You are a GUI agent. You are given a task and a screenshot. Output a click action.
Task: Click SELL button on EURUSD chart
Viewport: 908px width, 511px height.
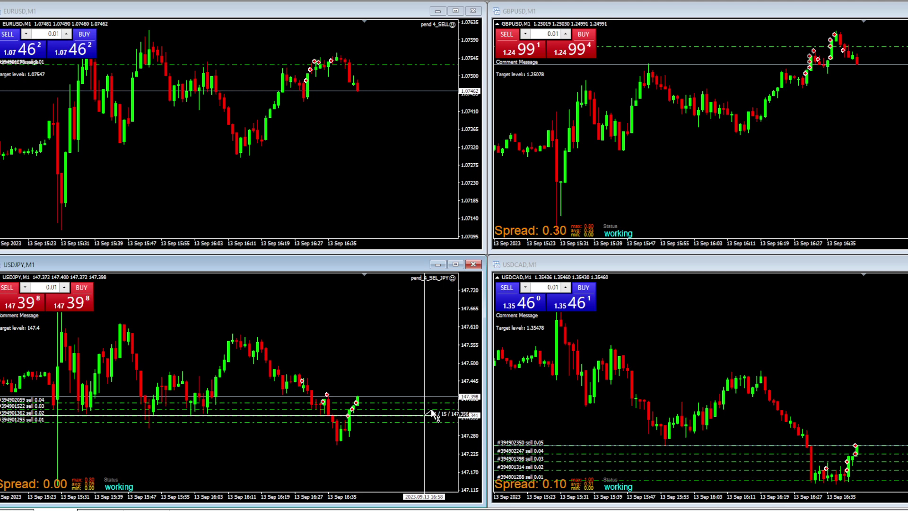(x=9, y=34)
